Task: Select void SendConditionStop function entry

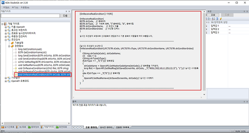Action: (44, 59)
